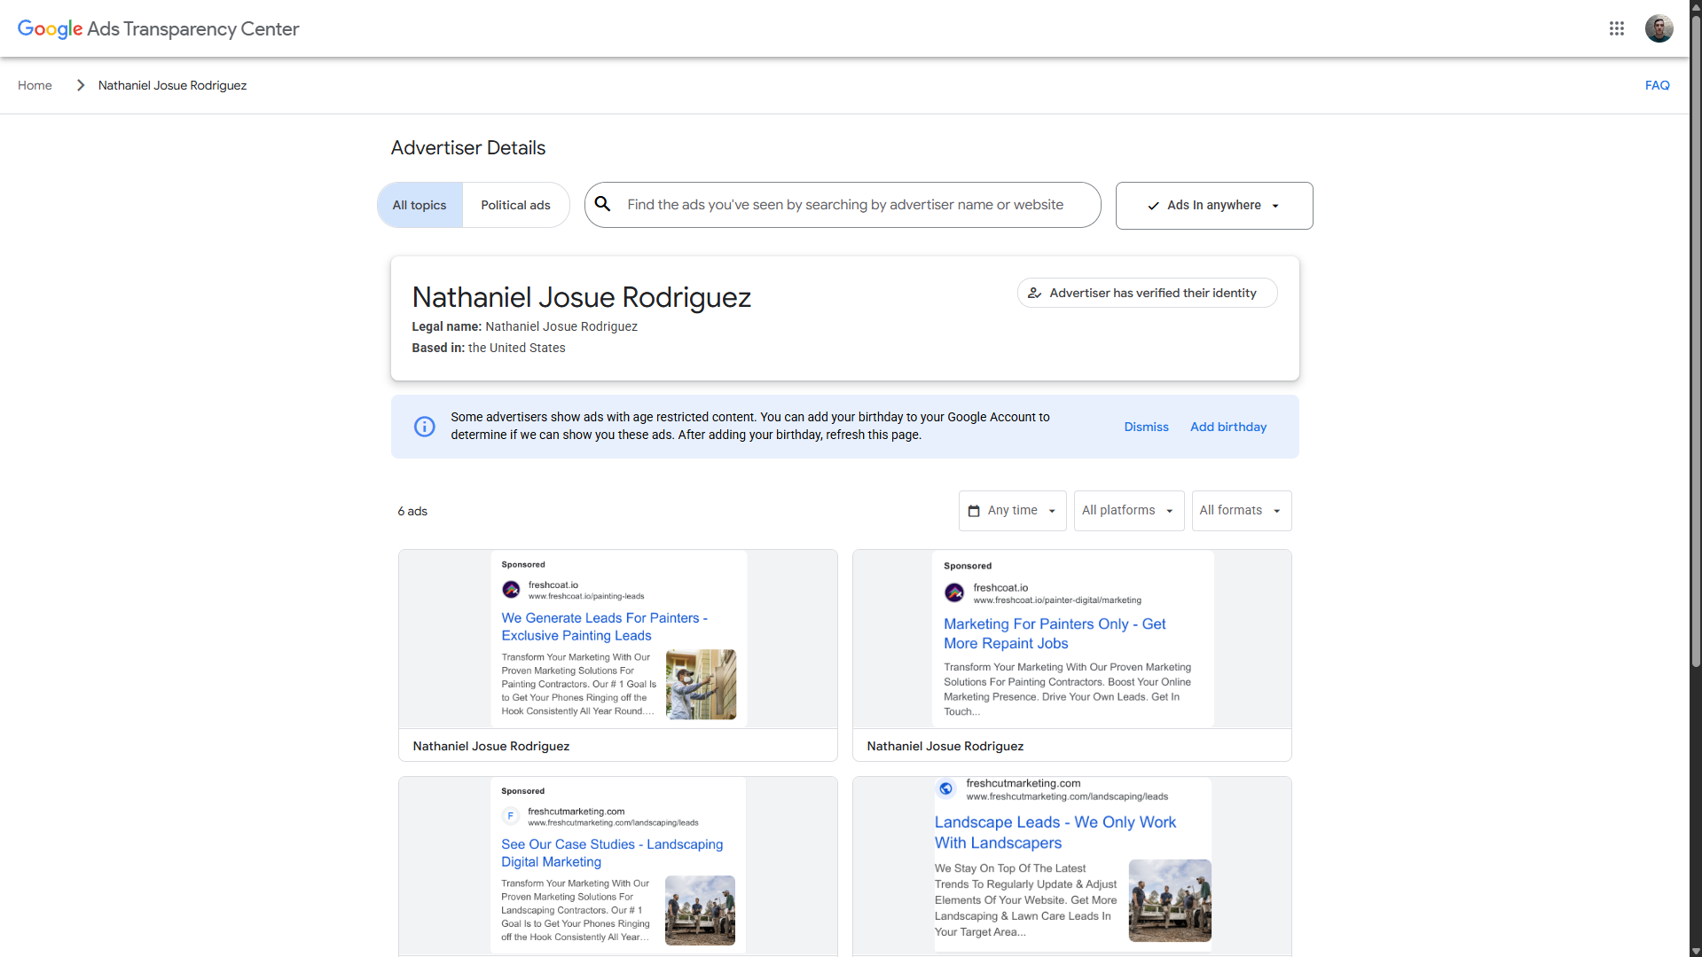Select the All topics filter

[x=420, y=205]
